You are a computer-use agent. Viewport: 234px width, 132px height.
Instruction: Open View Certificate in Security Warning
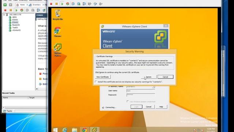pyautogui.click(x=102, y=77)
